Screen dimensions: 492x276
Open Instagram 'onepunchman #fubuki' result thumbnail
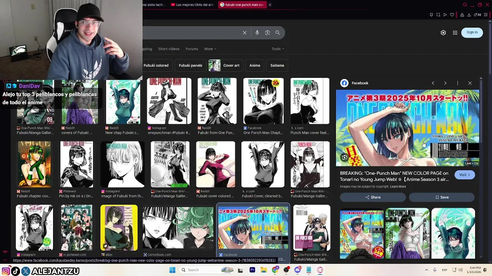click(169, 101)
